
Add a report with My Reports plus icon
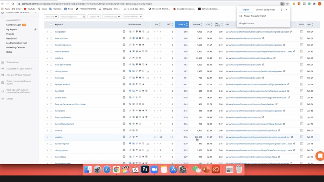click(x=35, y=29)
